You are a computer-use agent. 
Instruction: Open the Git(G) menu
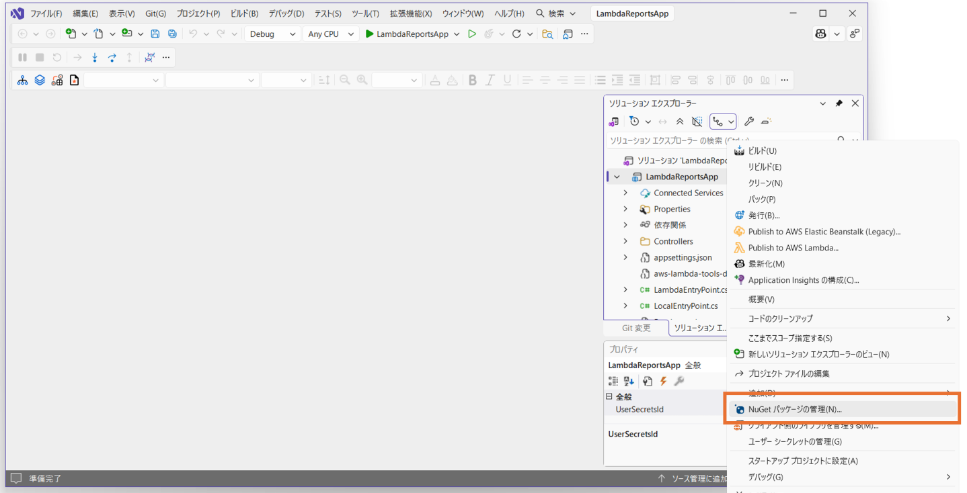pyautogui.click(x=156, y=13)
